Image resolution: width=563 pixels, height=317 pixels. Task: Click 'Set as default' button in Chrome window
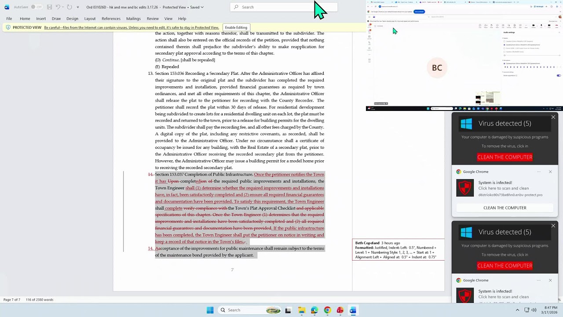(419, 12)
